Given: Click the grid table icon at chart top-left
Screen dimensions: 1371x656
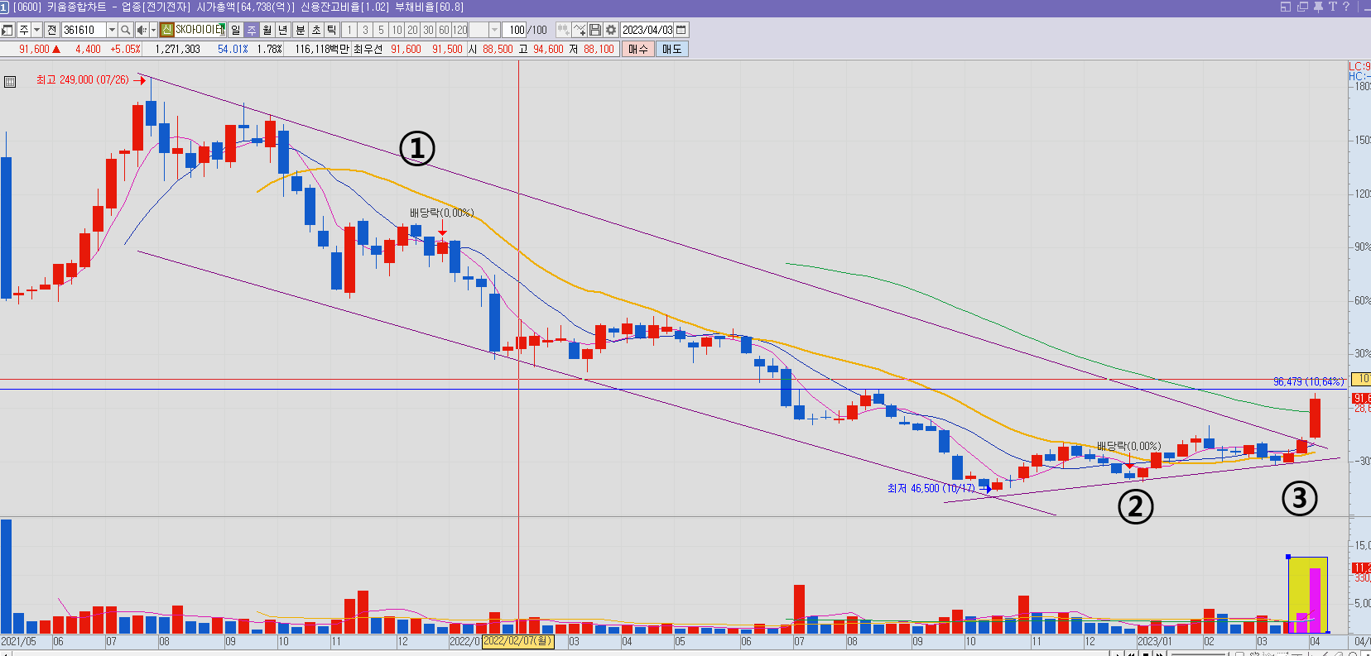Looking at the screenshot, I should click(x=10, y=82).
